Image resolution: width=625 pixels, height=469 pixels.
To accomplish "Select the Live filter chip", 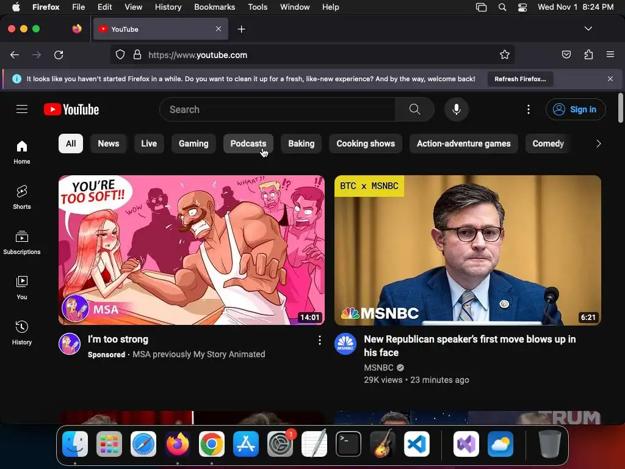I will click(x=149, y=144).
